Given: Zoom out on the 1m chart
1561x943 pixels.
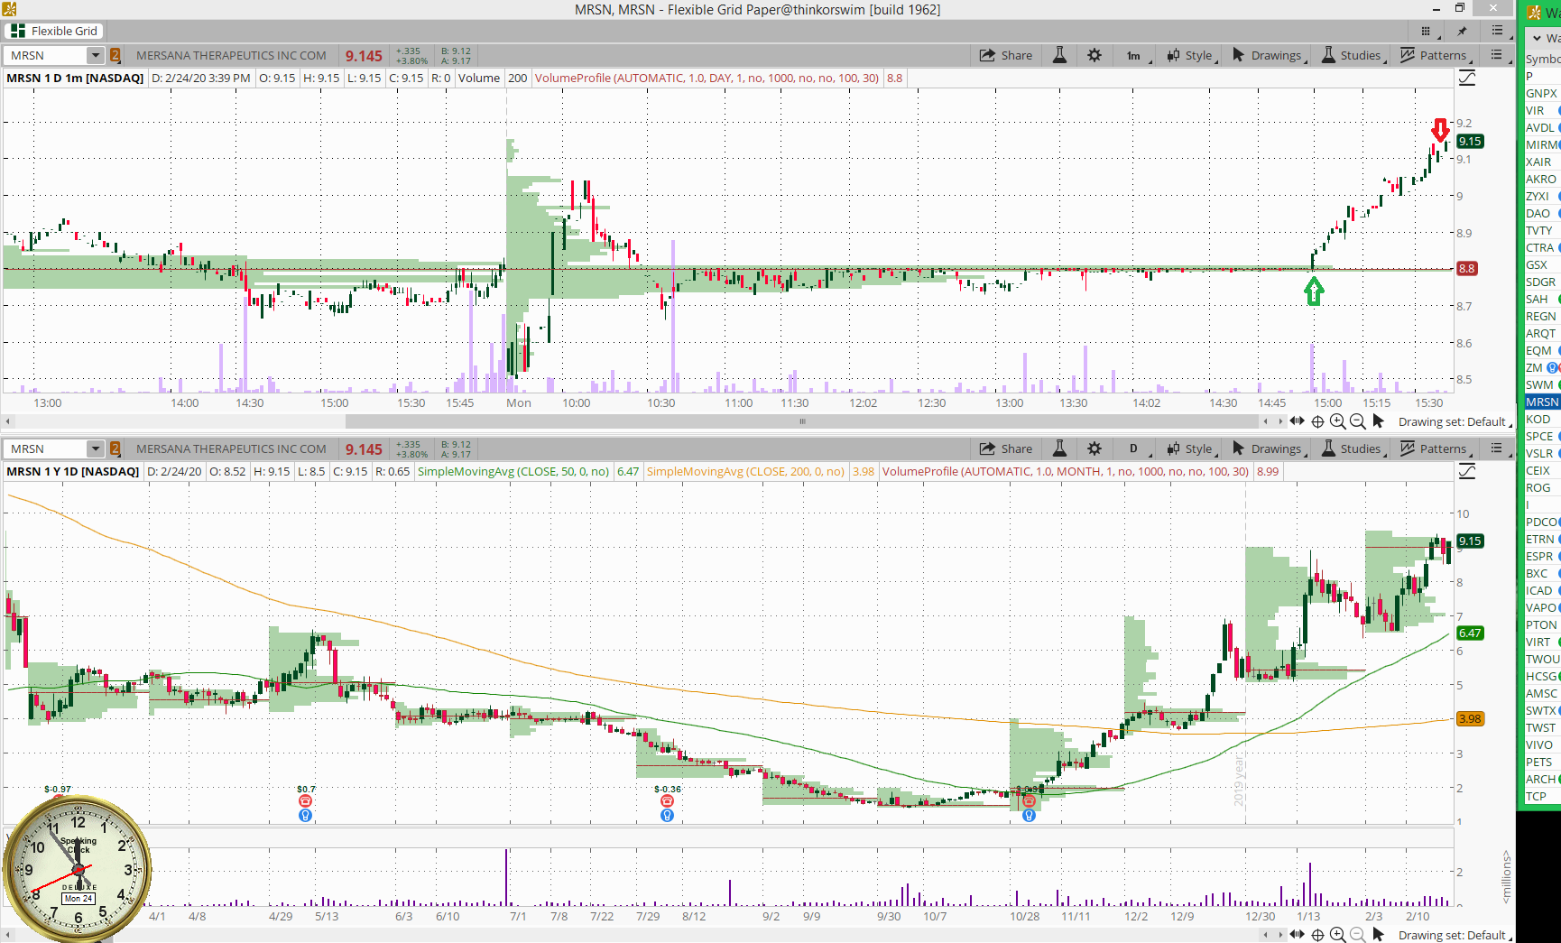Looking at the screenshot, I should tap(1357, 421).
